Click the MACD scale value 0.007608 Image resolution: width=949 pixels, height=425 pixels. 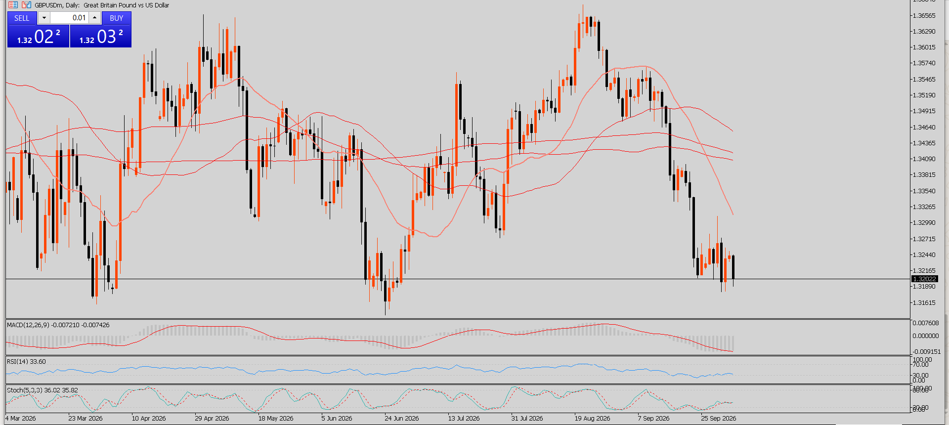point(925,323)
